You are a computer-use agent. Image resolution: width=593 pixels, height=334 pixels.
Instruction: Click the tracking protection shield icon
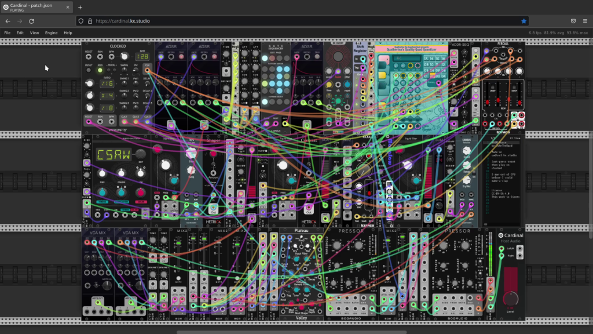pos(81,21)
